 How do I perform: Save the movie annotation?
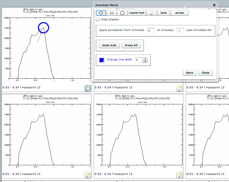coord(190,73)
